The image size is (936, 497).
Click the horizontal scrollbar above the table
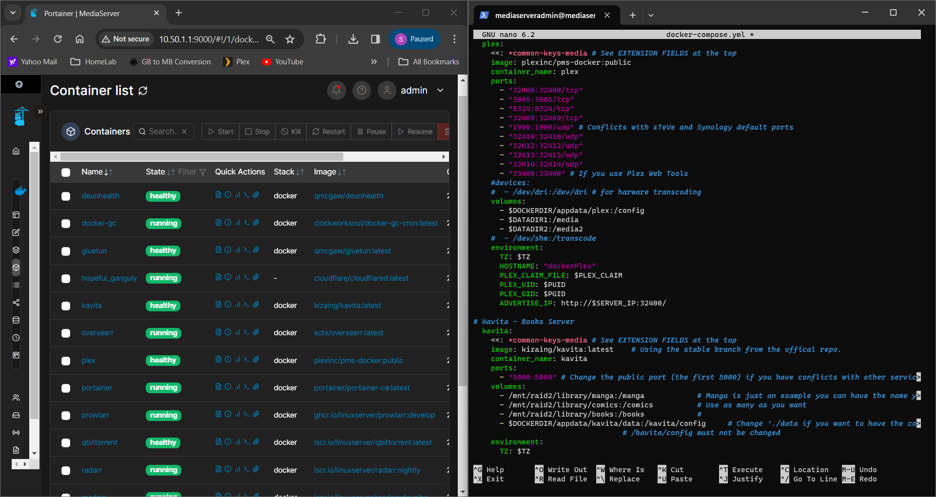(202, 156)
